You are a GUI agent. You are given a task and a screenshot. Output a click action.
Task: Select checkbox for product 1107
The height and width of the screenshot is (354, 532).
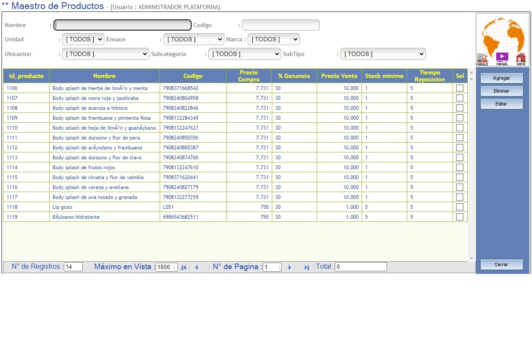[460, 98]
